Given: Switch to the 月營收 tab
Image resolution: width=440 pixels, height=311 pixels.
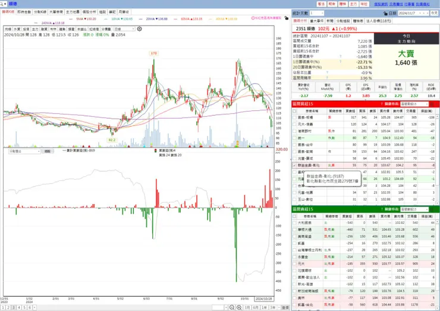Looking at the screenshot, I should coord(124,12).
